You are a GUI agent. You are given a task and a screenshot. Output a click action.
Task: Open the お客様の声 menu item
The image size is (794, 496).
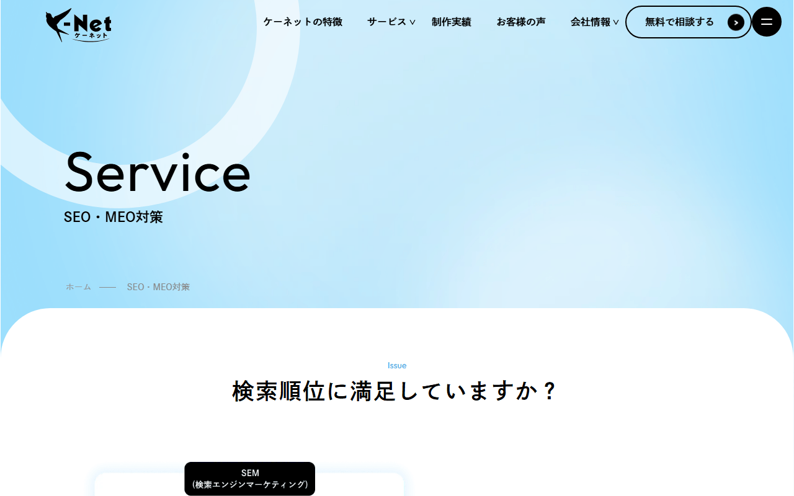pyautogui.click(x=521, y=22)
